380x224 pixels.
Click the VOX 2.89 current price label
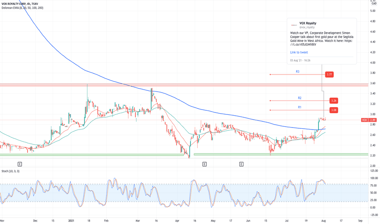tap(369, 120)
